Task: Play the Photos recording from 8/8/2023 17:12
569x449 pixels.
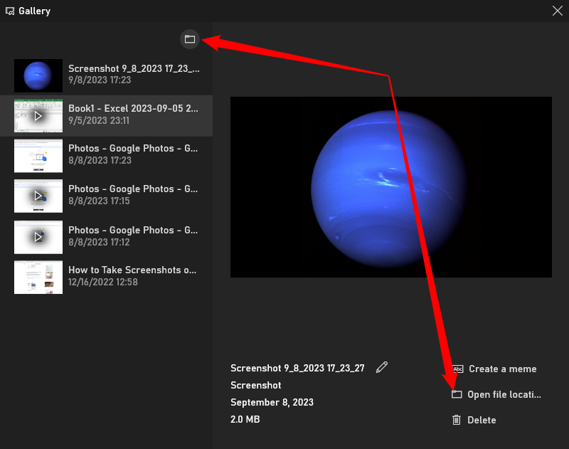Action: pos(38,237)
